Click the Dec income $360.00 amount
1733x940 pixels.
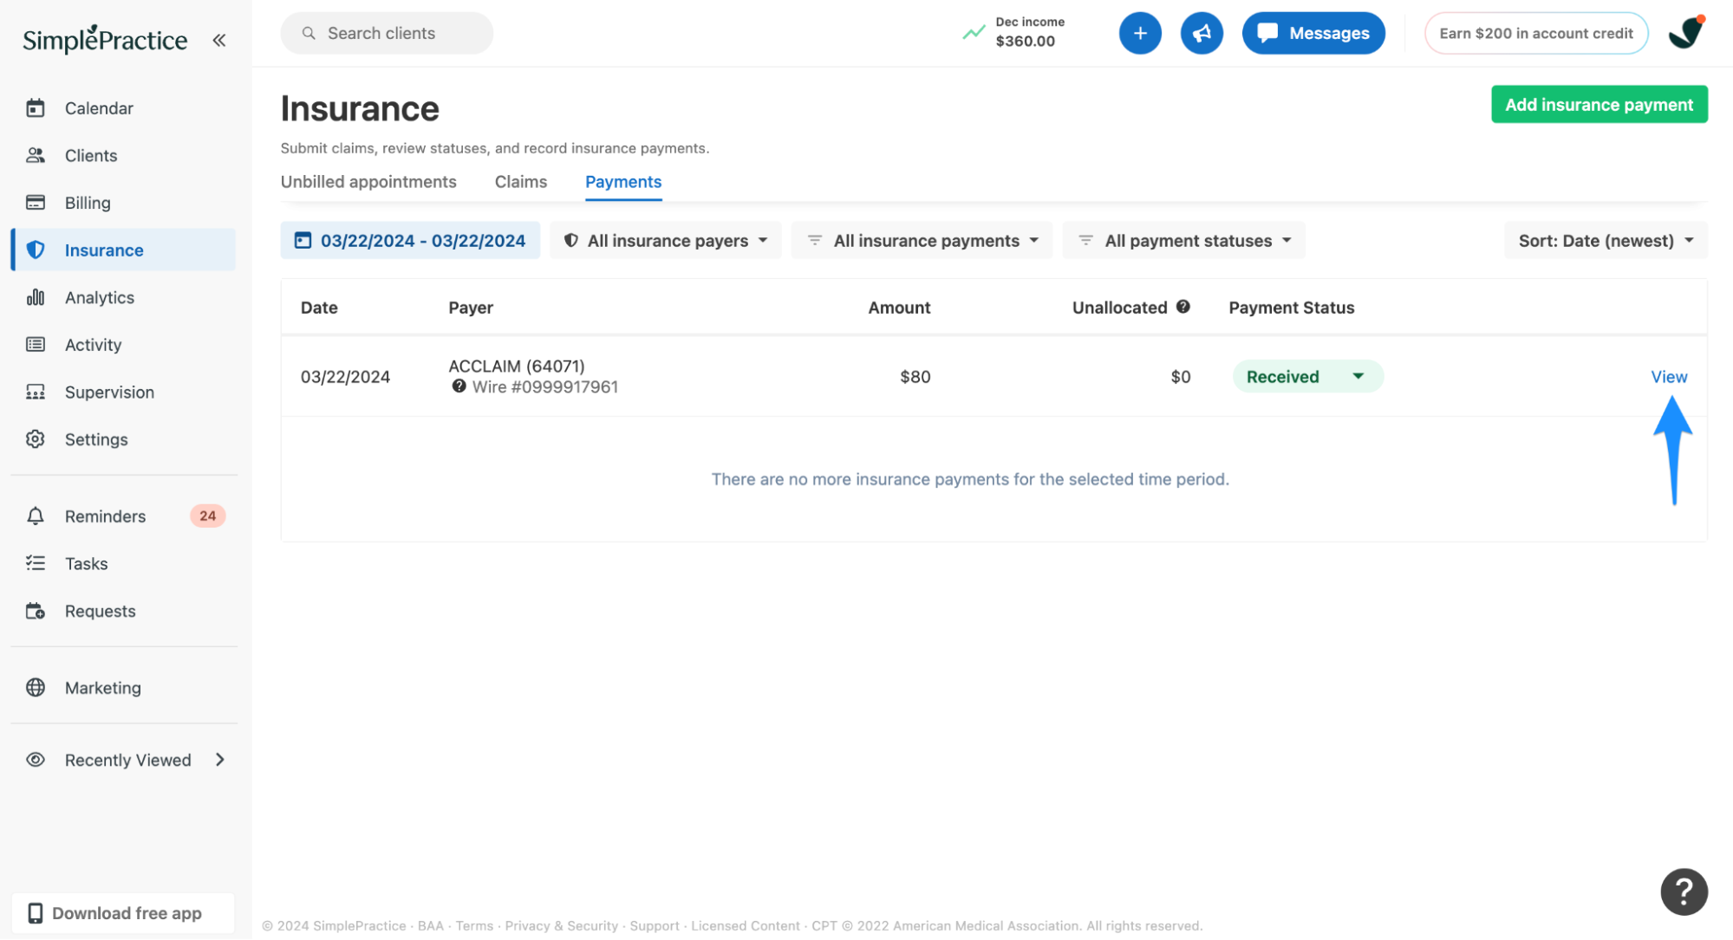pyautogui.click(x=1026, y=41)
